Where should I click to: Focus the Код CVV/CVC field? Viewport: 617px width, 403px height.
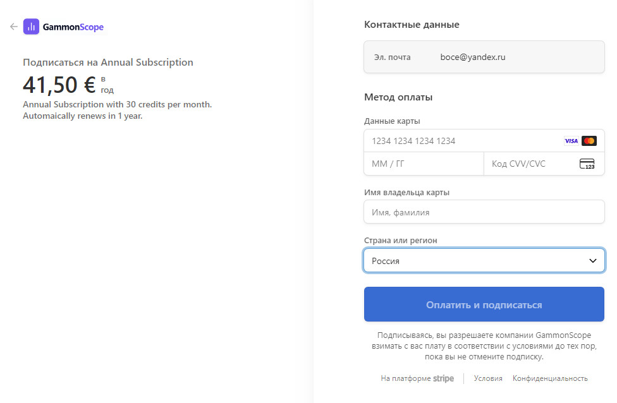tap(544, 164)
